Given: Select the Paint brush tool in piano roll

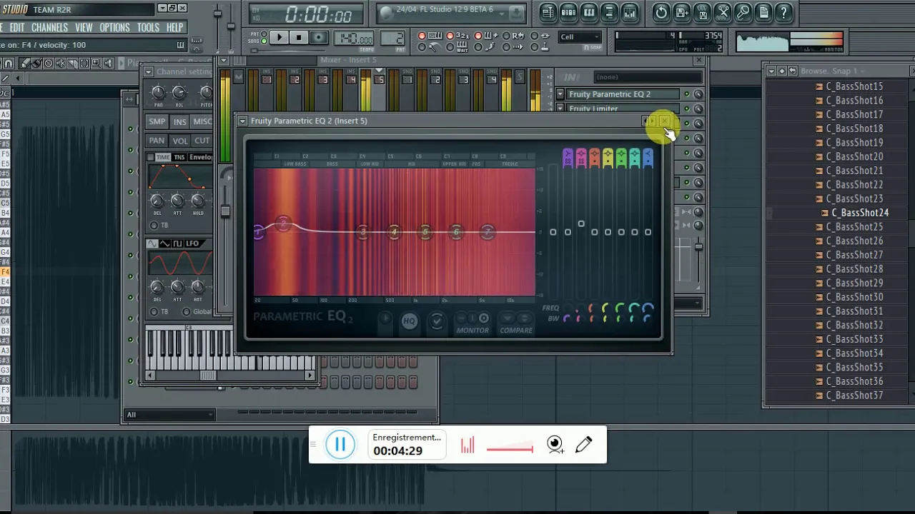Looking at the screenshot, I should (x=36, y=64).
